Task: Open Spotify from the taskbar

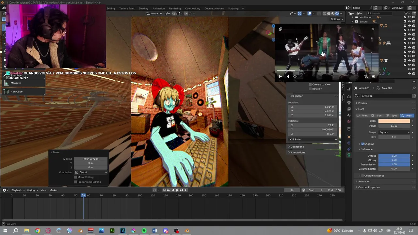Action: coord(144,231)
